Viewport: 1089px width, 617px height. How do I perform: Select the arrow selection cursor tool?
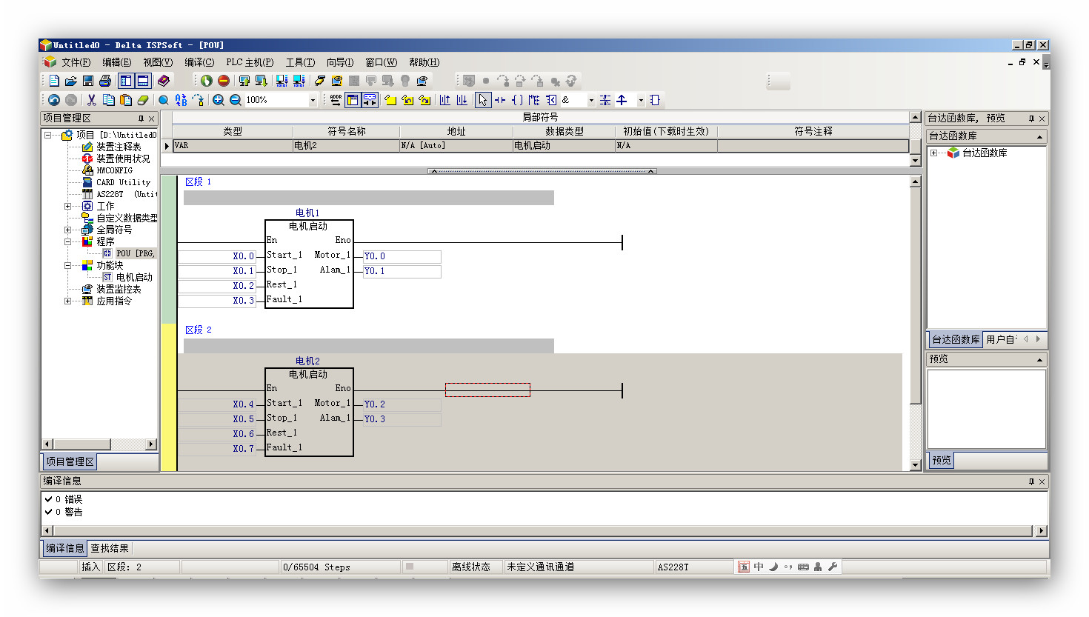click(482, 100)
